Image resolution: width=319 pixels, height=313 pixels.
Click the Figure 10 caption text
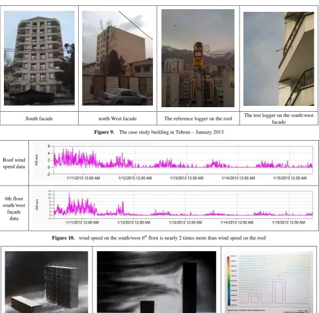(159, 238)
